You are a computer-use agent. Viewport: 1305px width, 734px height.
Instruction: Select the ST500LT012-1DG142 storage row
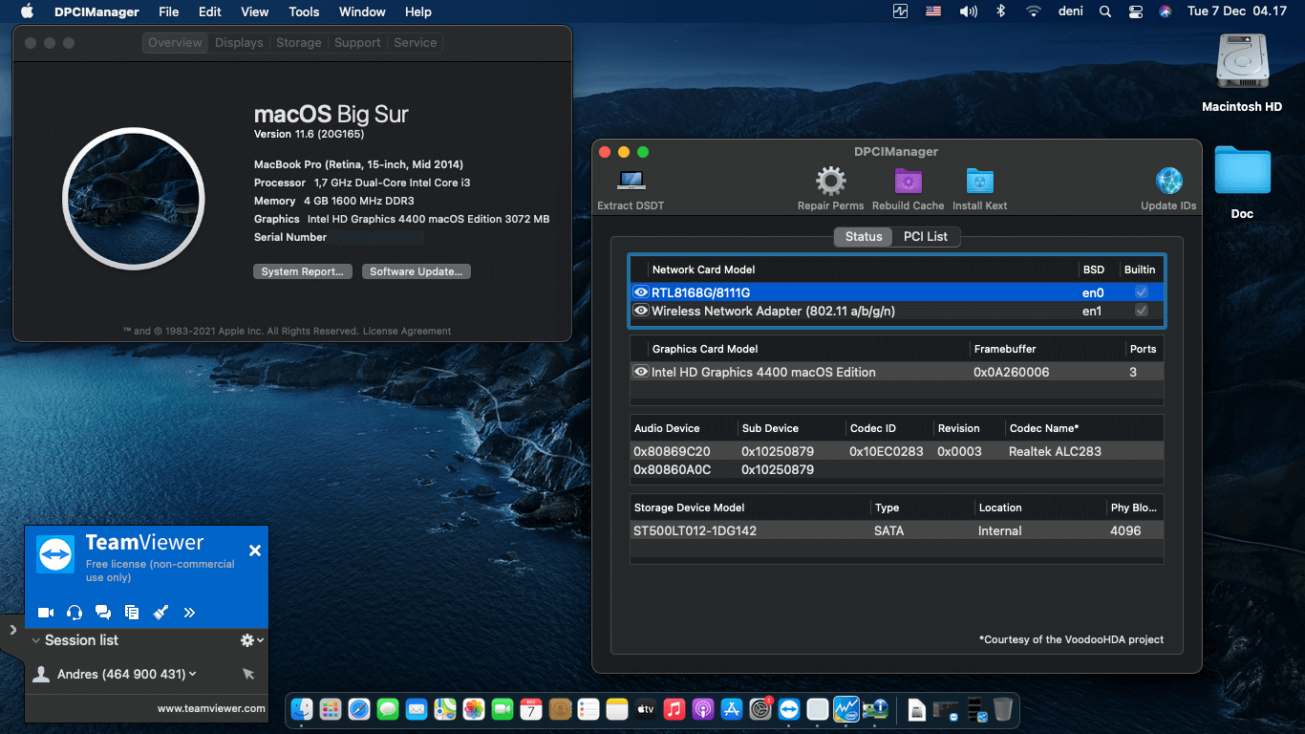pyautogui.click(x=897, y=530)
